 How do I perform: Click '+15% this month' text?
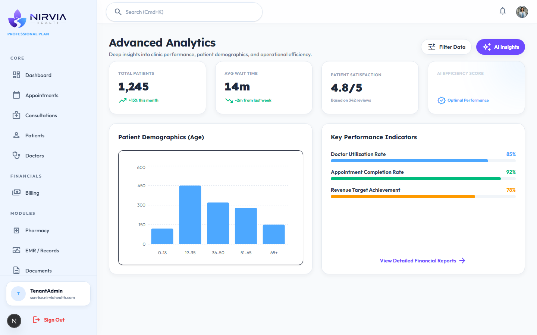(144, 100)
